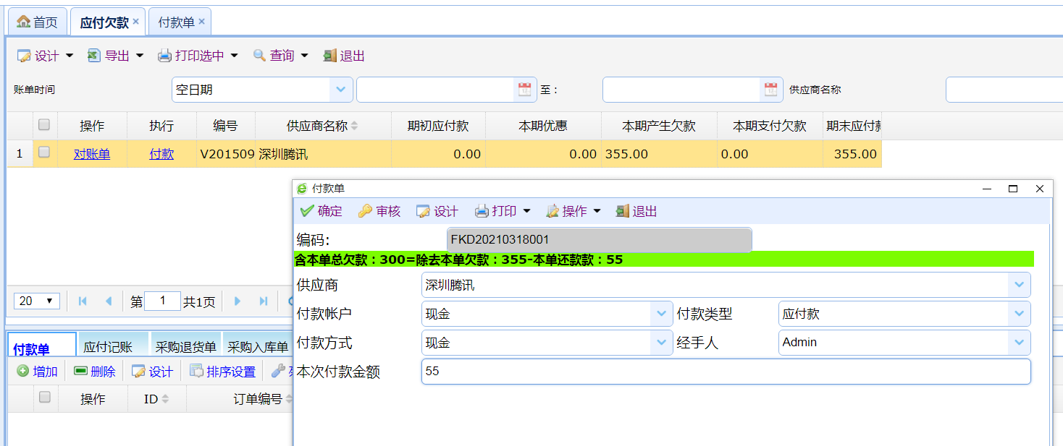Open the 应付记账 tab
Image resolution: width=1063 pixels, height=446 pixels.
pyautogui.click(x=107, y=348)
